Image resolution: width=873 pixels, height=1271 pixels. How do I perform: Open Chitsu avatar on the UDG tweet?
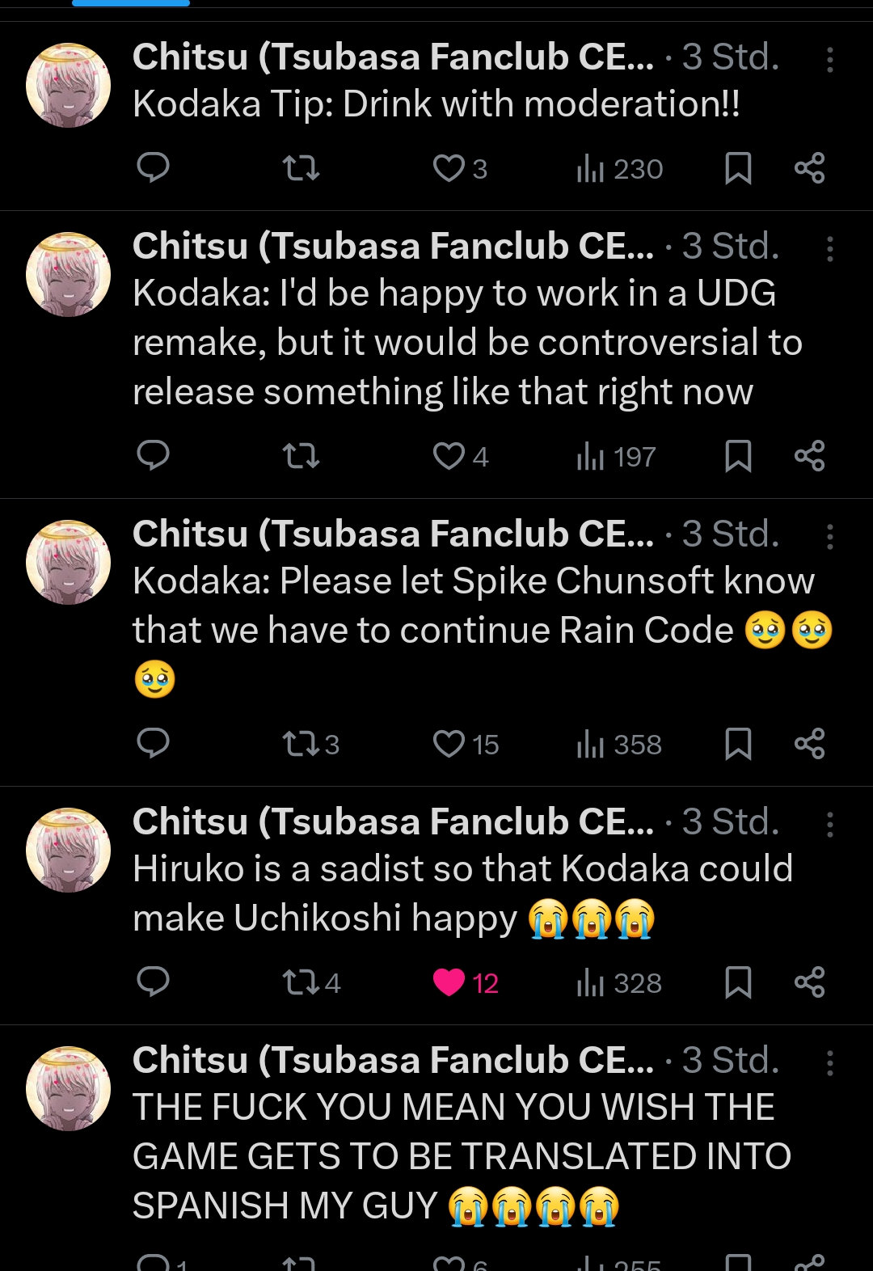69,274
